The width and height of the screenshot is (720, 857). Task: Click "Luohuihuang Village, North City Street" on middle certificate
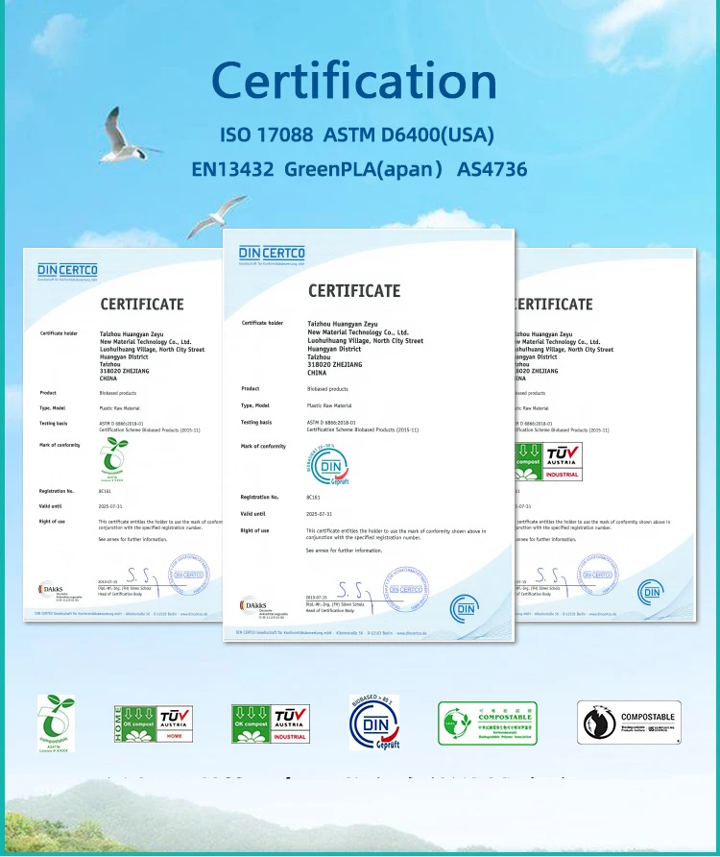pyautogui.click(x=365, y=340)
